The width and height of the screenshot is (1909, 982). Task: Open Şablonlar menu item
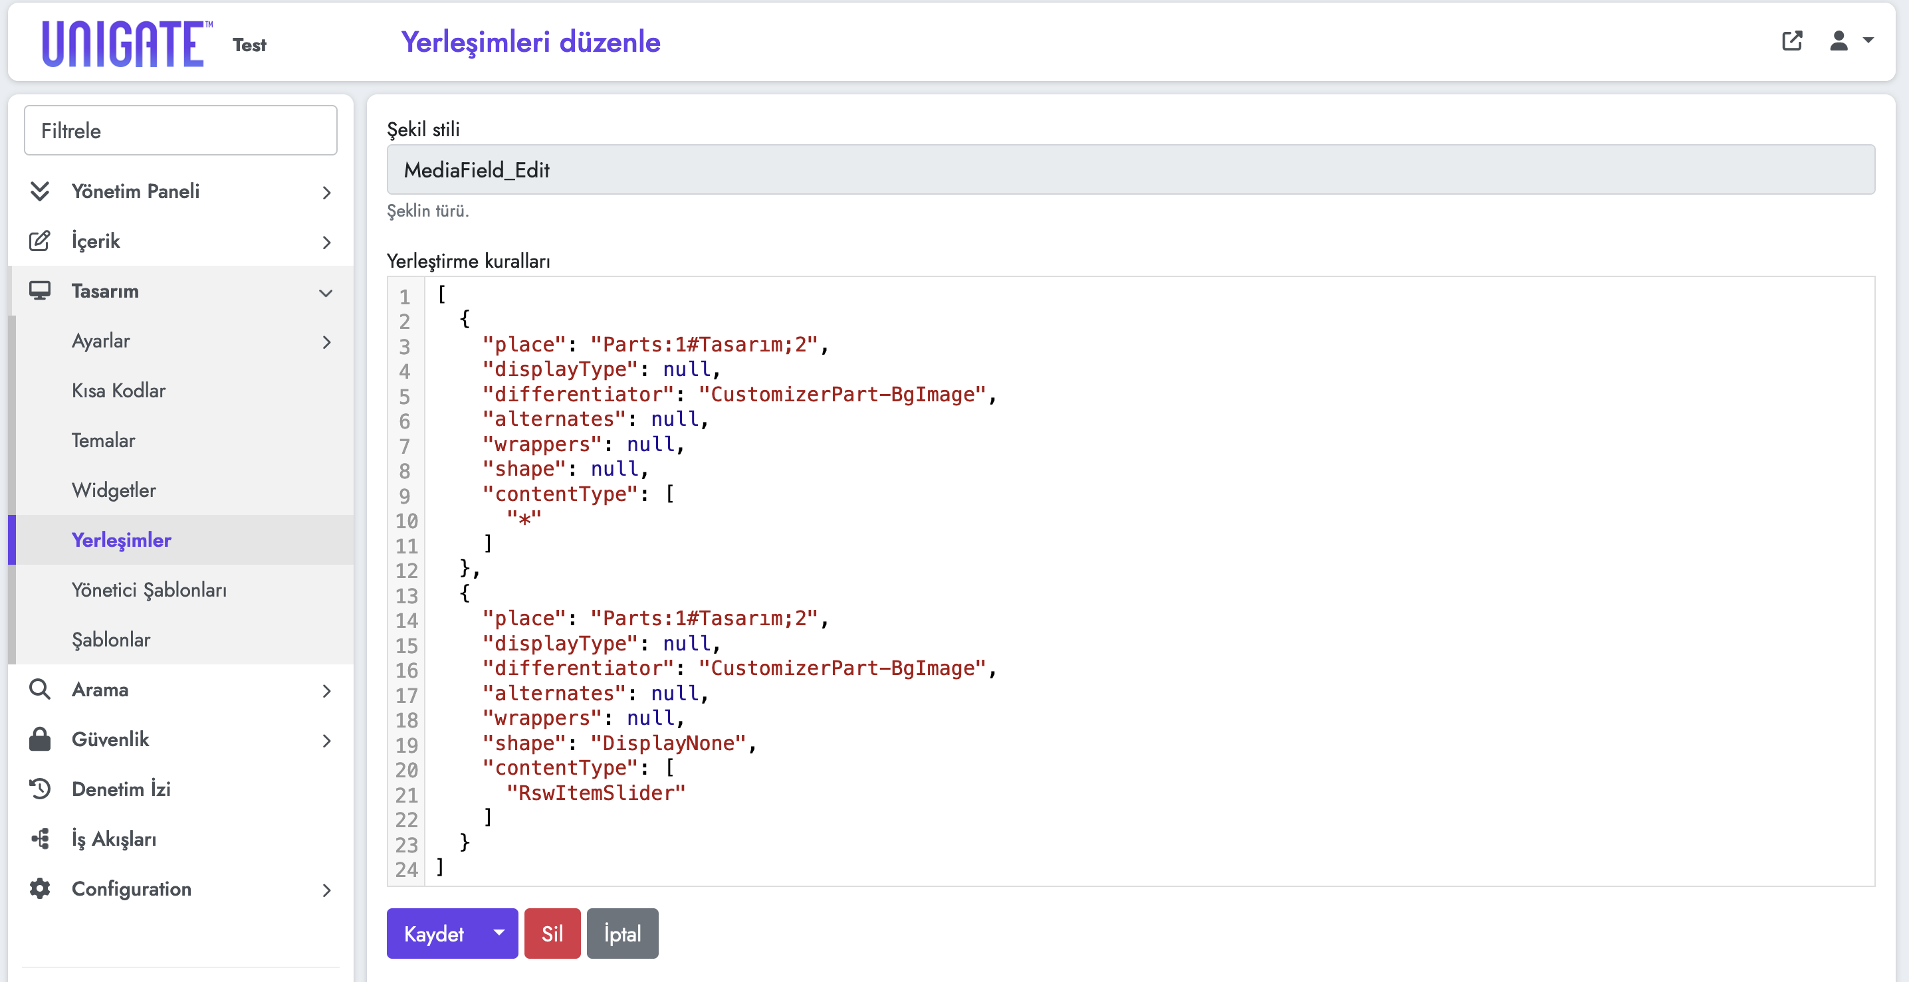tap(110, 640)
